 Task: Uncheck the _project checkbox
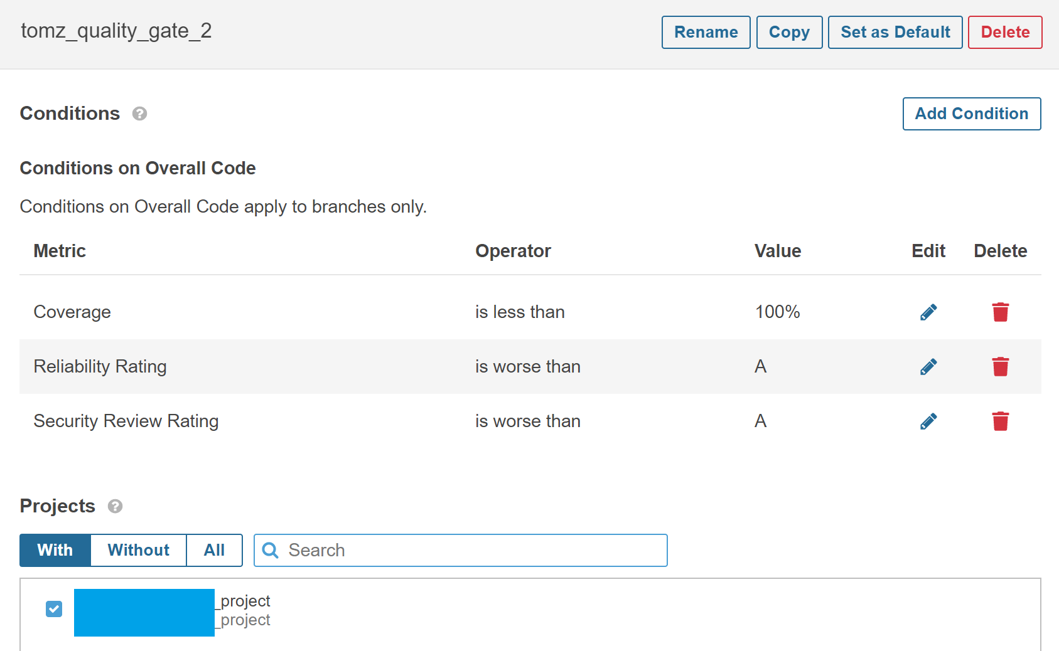coord(54,609)
